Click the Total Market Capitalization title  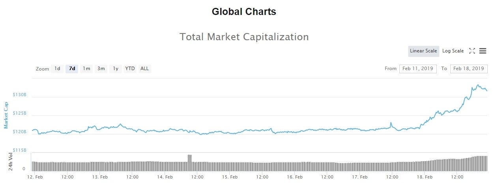pyautogui.click(x=244, y=37)
